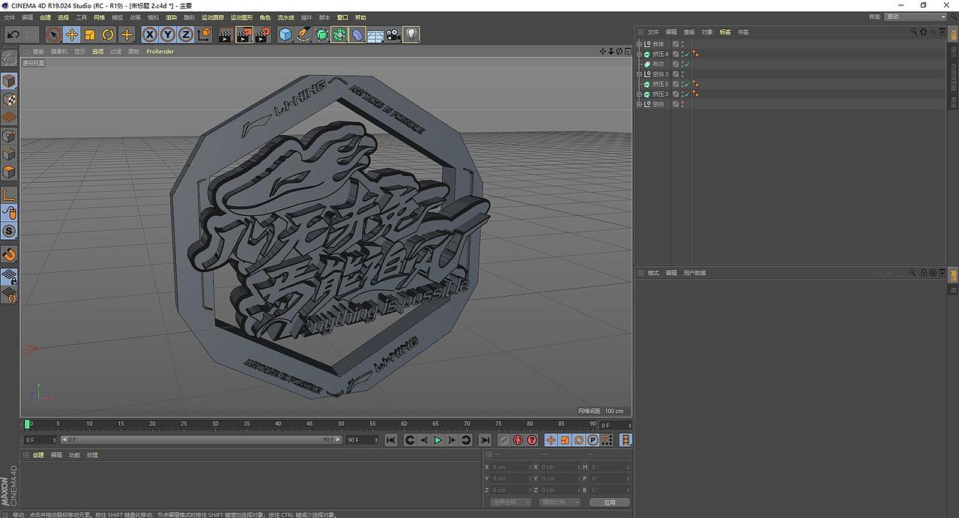Open the viewport 摄像机 menu
Viewport: 959px width, 518px height.
click(59, 52)
